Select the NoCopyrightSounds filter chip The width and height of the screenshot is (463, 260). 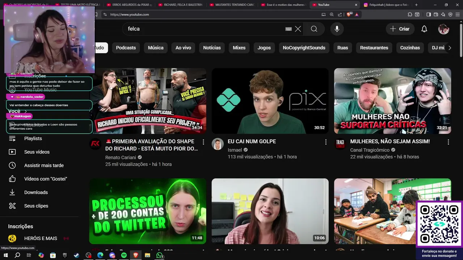[304, 48]
